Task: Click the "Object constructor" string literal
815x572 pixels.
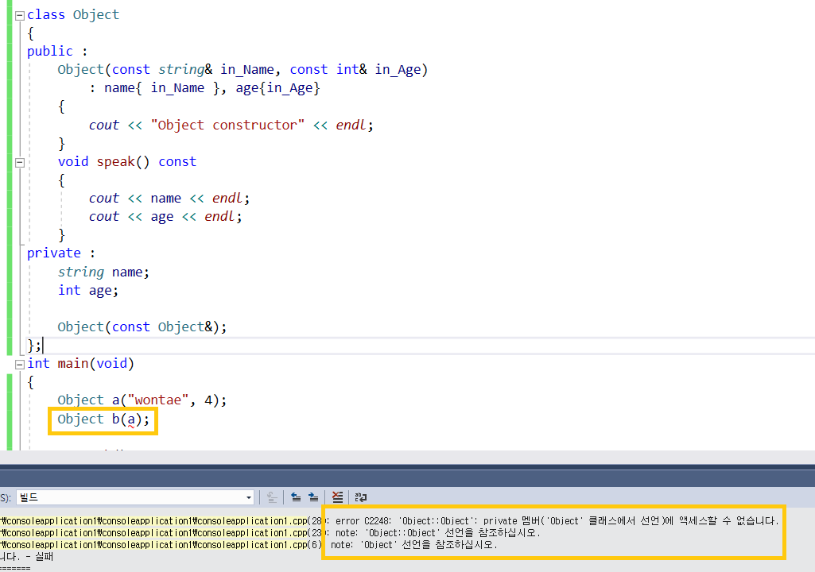Action: click(227, 126)
